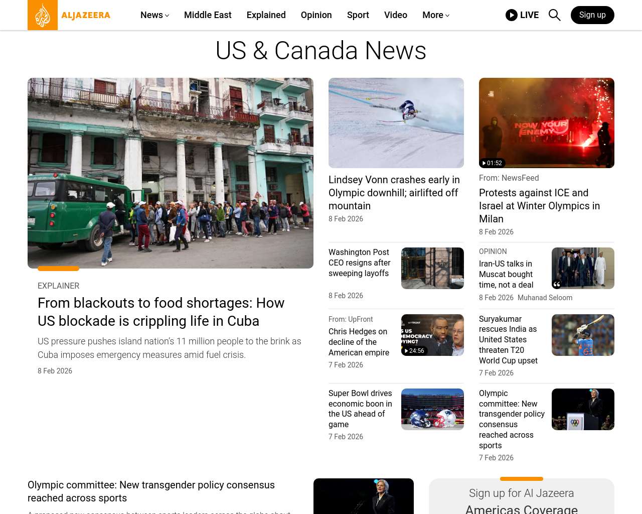Open the Sport section

[x=358, y=15]
